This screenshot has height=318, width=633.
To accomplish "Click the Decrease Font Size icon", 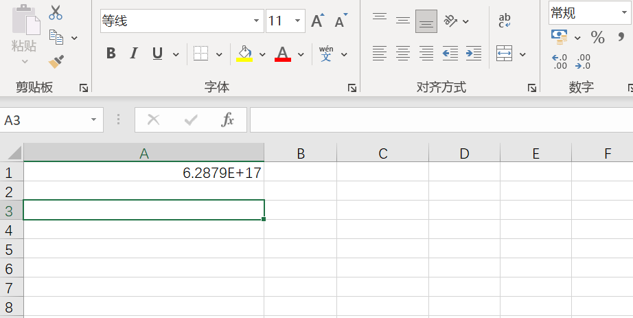I will click(x=341, y=21).
